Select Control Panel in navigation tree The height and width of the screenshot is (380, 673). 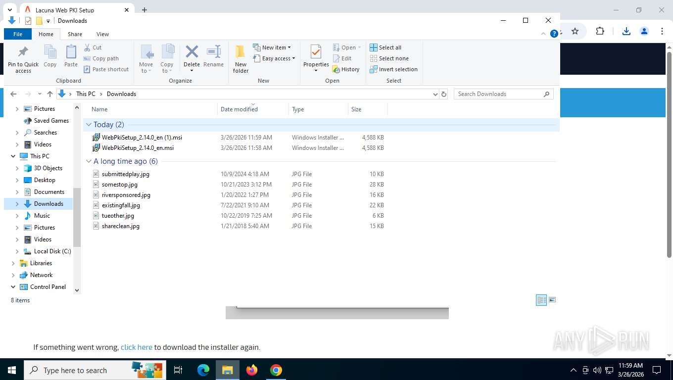click(48, 287)
